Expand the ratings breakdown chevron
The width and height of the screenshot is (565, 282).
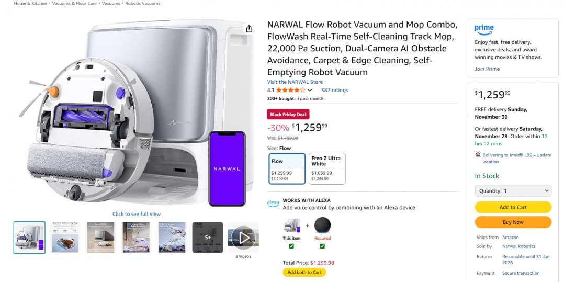coord(310,91)
